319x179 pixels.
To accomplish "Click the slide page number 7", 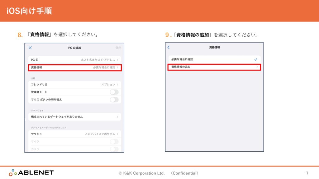I will 307,173.
